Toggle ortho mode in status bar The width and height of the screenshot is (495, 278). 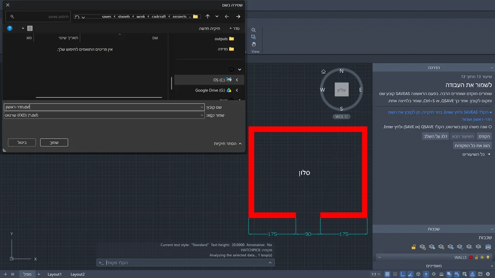click(x=403, y=274)
